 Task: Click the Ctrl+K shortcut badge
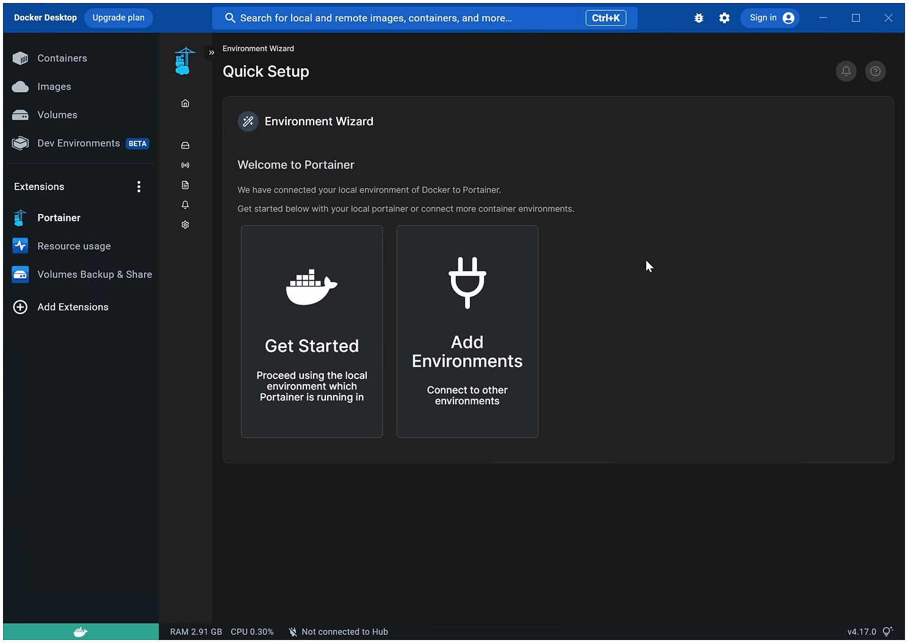(x=606, y=18)
